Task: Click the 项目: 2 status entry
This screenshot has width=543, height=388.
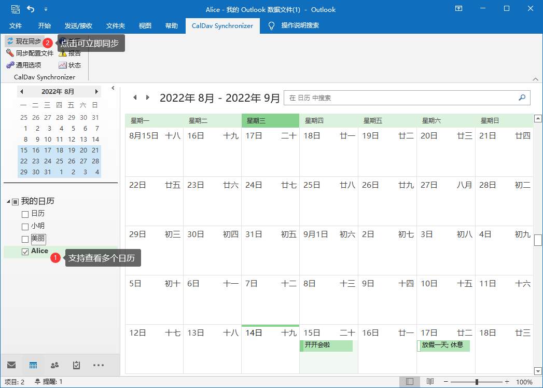Action: [x=15, y=382]
